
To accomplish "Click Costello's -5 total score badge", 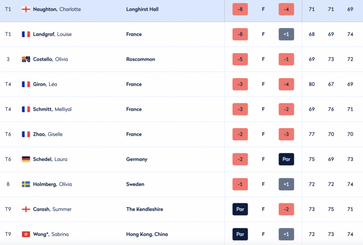I will coord(240,59).
